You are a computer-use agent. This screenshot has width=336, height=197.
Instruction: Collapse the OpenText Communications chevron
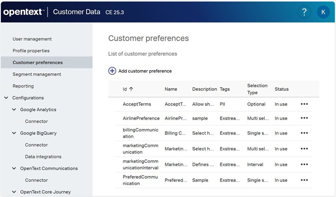[x=14, y=169]
